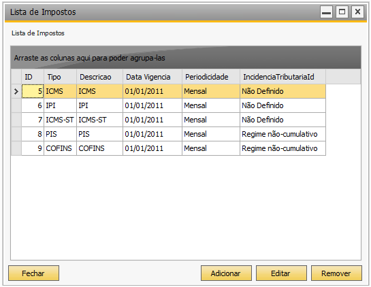Image resolution: width=371 pixels, height=287 pixels.
Task: Select the ICMS-ST row Descricao cell
Action: (99, 120)
